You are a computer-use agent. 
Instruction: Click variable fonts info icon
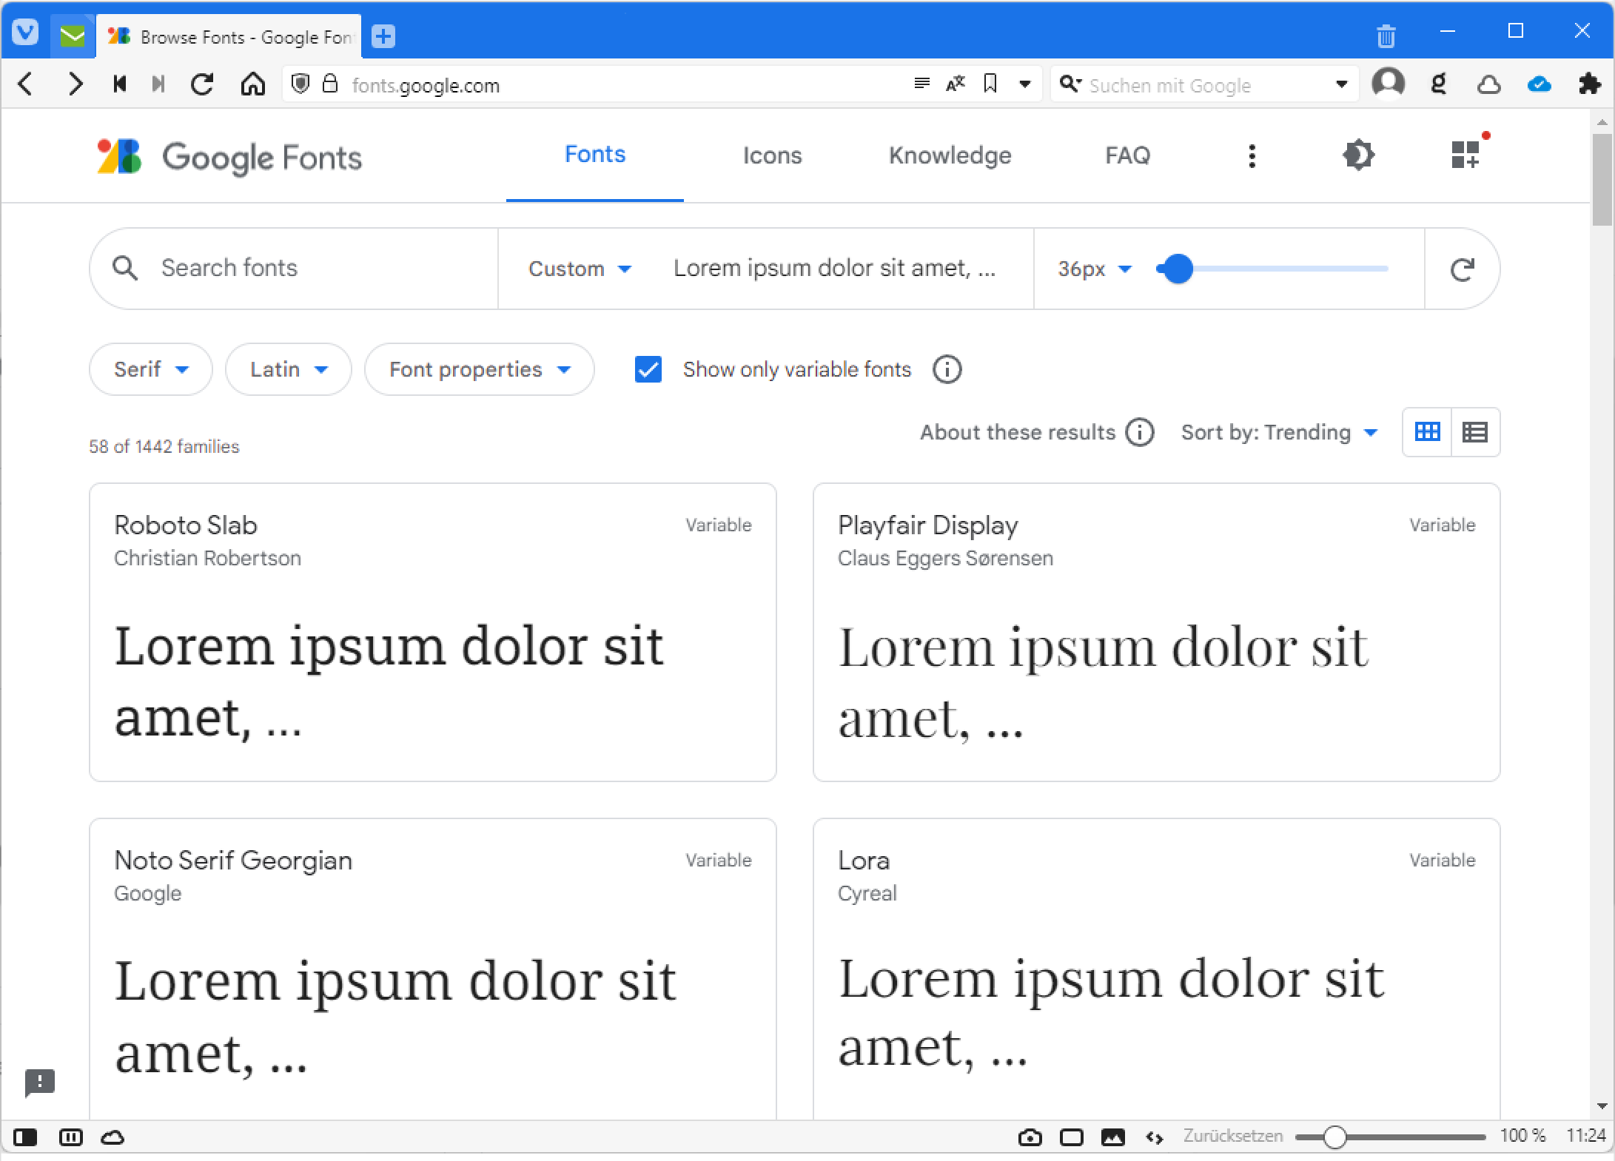[947, 369]
